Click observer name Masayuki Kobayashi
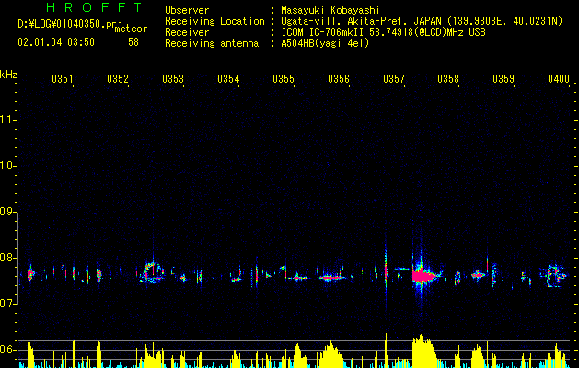This screenshot has width=579, height=368. point(330,10)
